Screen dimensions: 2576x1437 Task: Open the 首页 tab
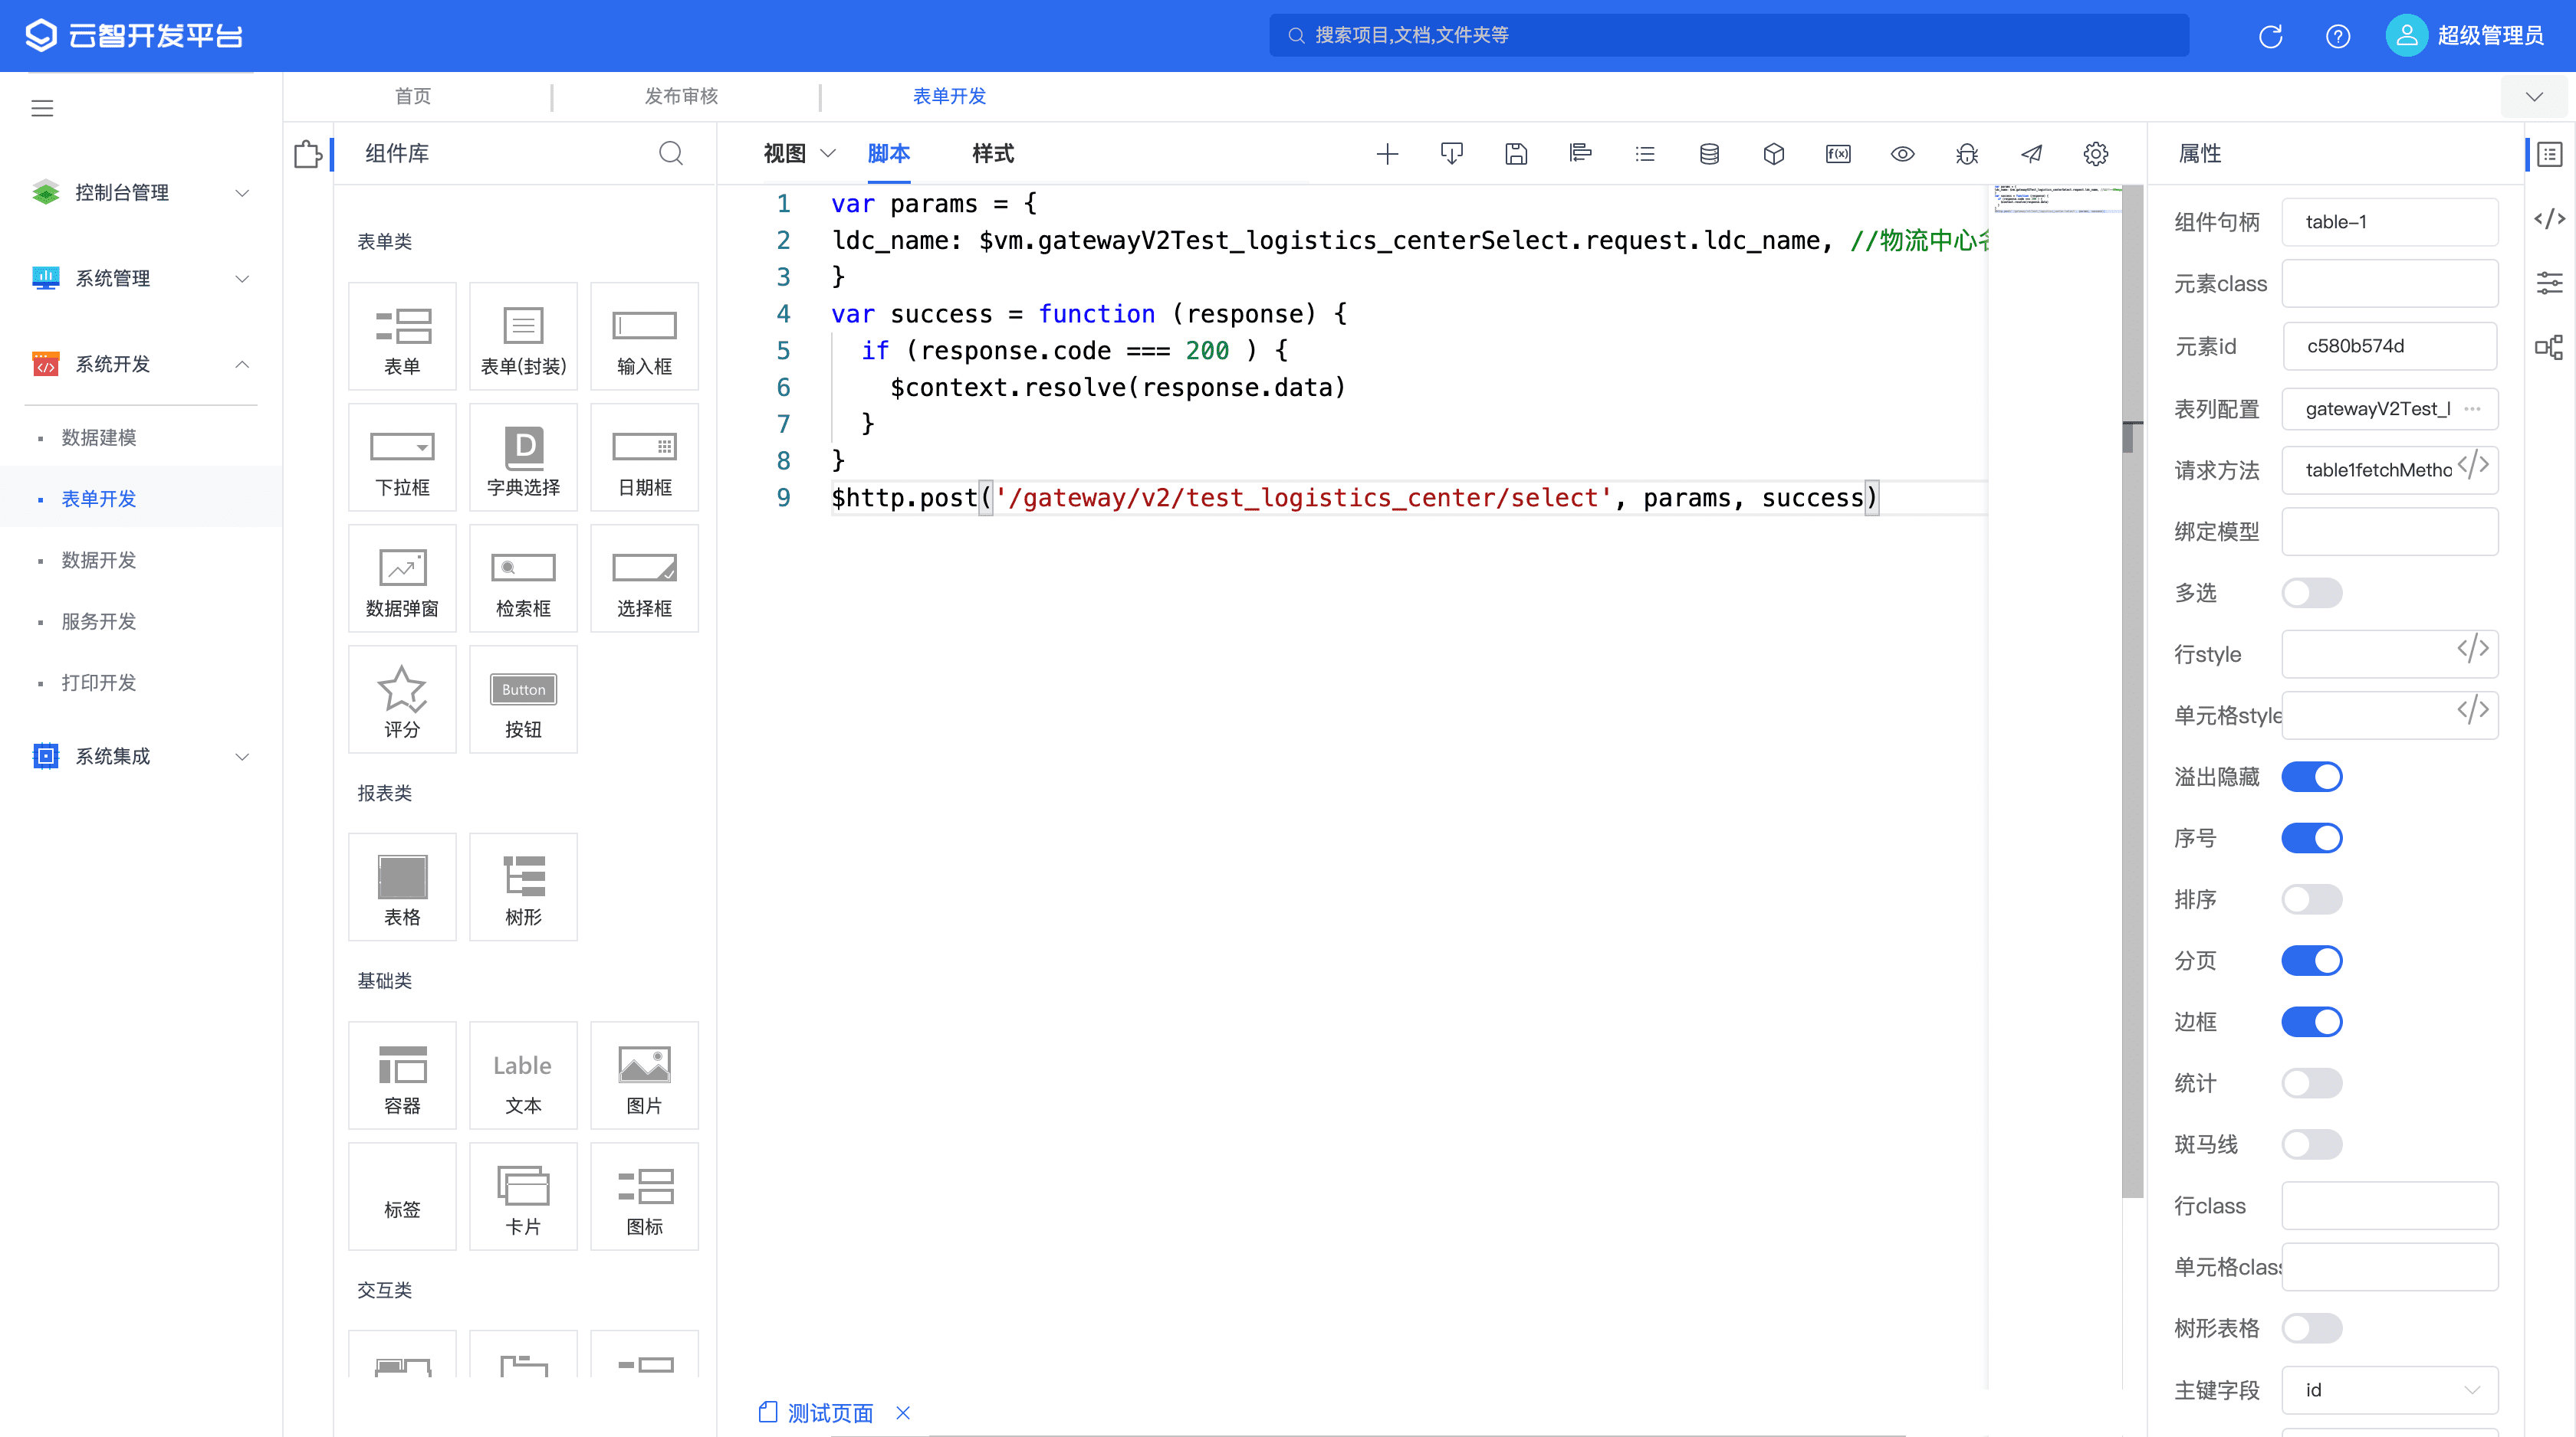pyautogui.click(x=413, y=96)
